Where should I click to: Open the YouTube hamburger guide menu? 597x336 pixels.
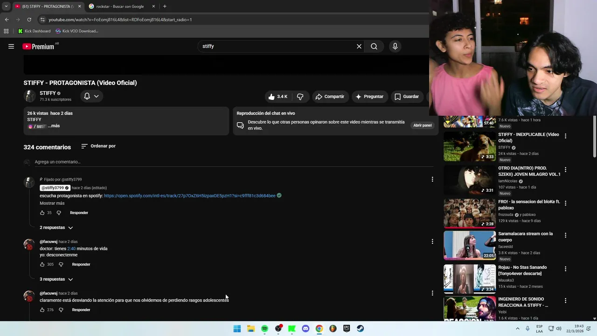click(x=11, y=46)
